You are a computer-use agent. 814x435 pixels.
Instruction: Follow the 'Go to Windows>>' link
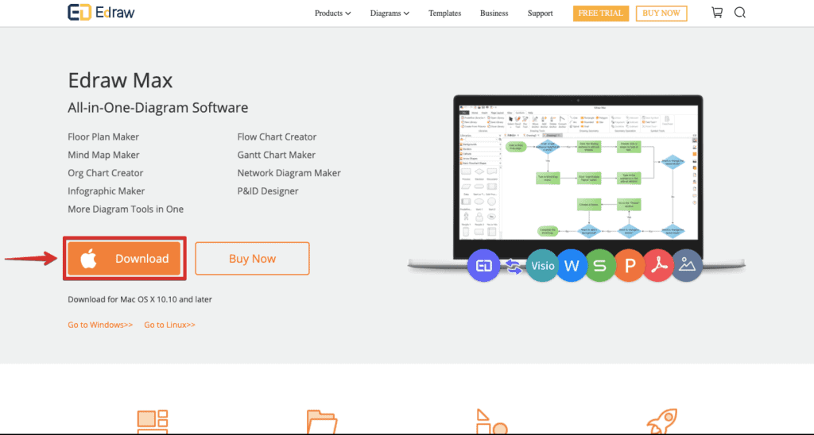click(x=100, y=325)
